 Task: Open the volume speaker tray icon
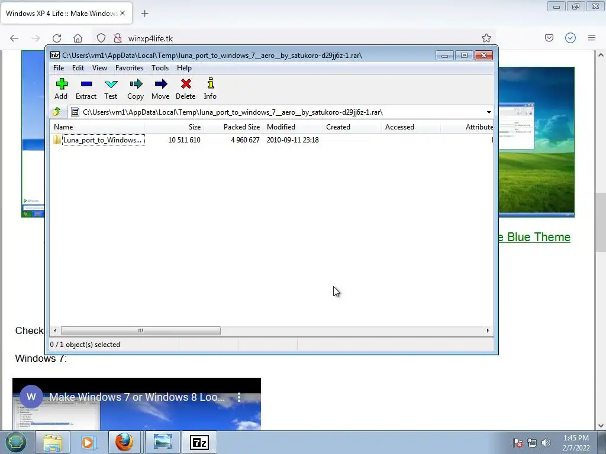(546, 443)
